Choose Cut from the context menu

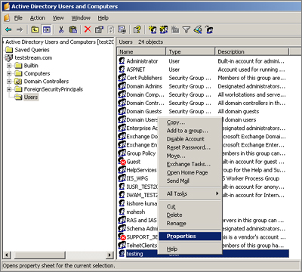171,206
